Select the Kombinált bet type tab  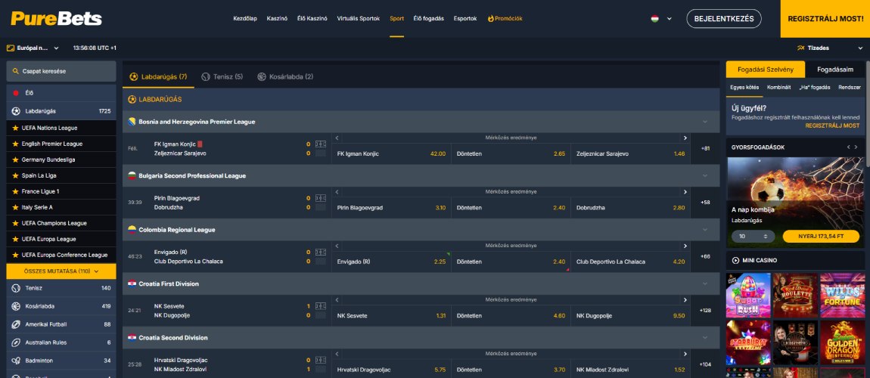click(x=778, y=88)
